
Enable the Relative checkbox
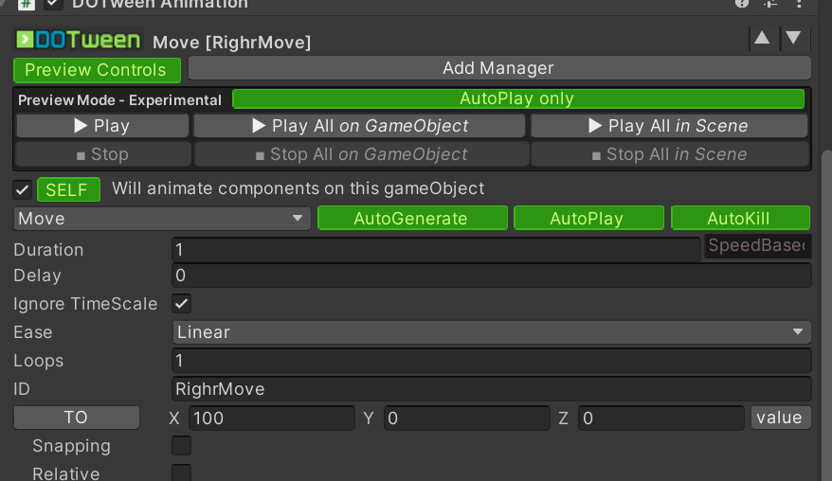click(x=182, y=473)
